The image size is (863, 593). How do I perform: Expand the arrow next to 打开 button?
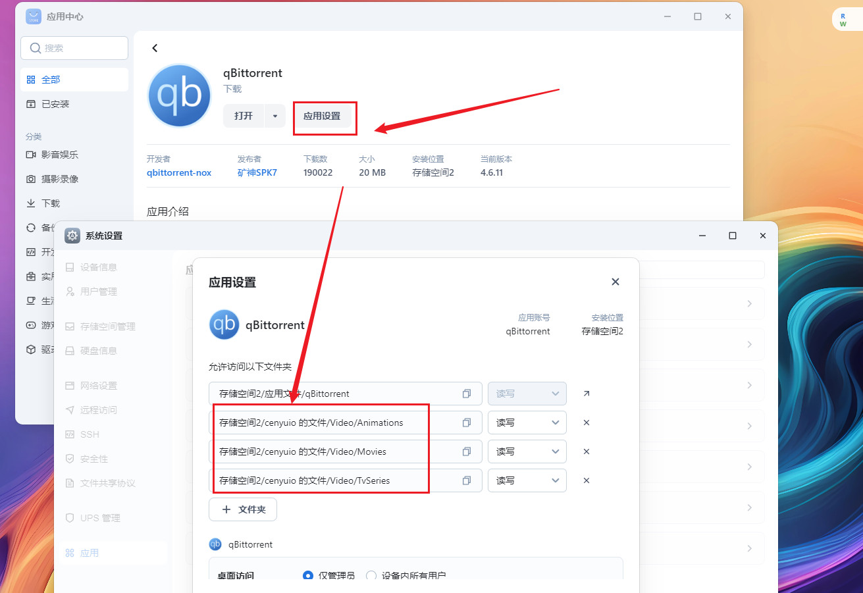pyautogui.click(x=275, y=116)
